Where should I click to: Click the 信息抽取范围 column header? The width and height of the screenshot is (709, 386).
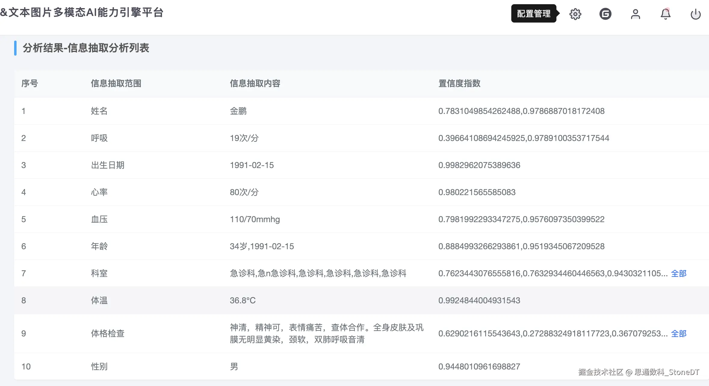pyautogui.click(x=116, y=83)
